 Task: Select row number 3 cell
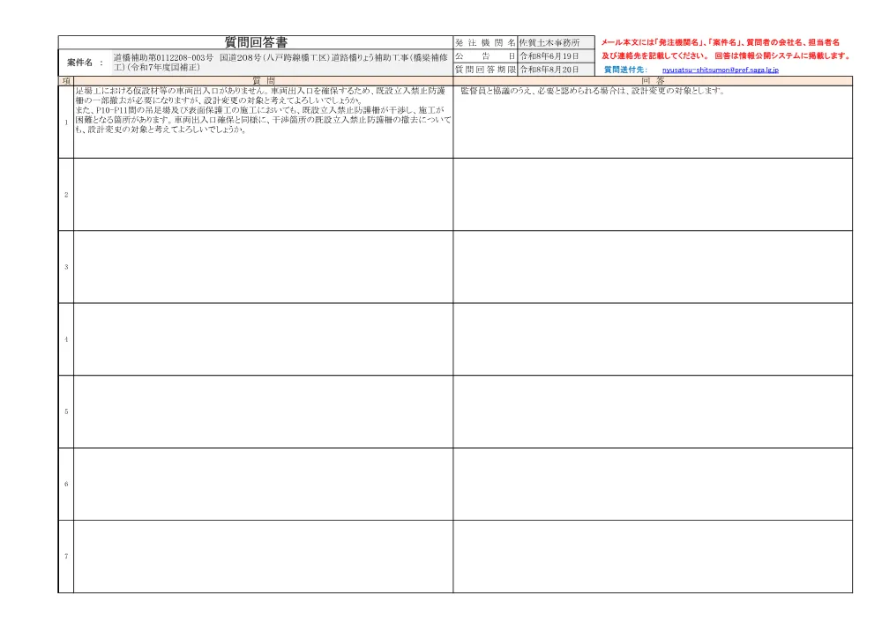[x=66, y=267]
